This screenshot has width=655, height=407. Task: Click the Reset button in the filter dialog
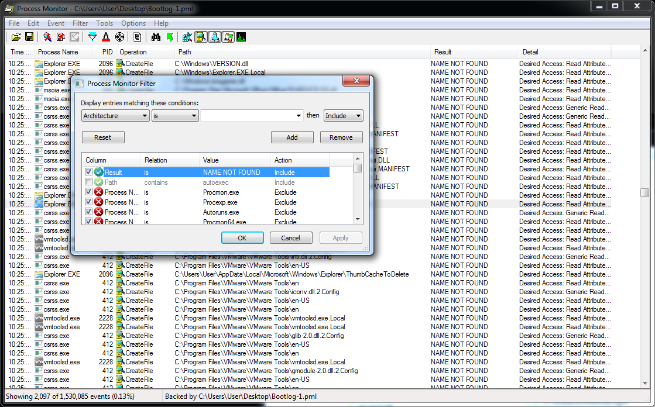click(102, 137)
